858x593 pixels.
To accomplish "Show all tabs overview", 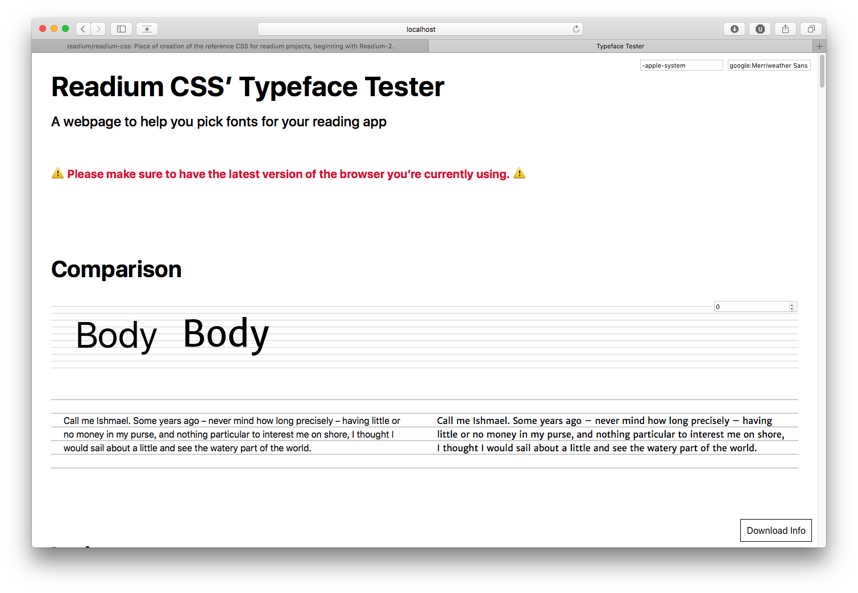I will [x=811, y=29].
